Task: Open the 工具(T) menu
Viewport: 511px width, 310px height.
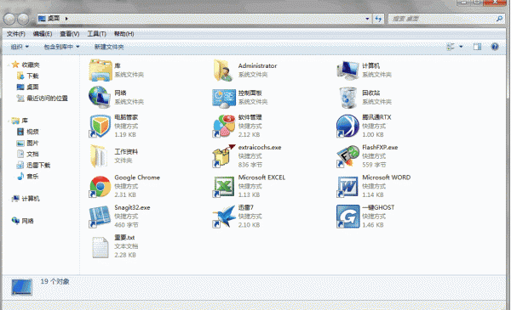Action: [x=97, y=34]
